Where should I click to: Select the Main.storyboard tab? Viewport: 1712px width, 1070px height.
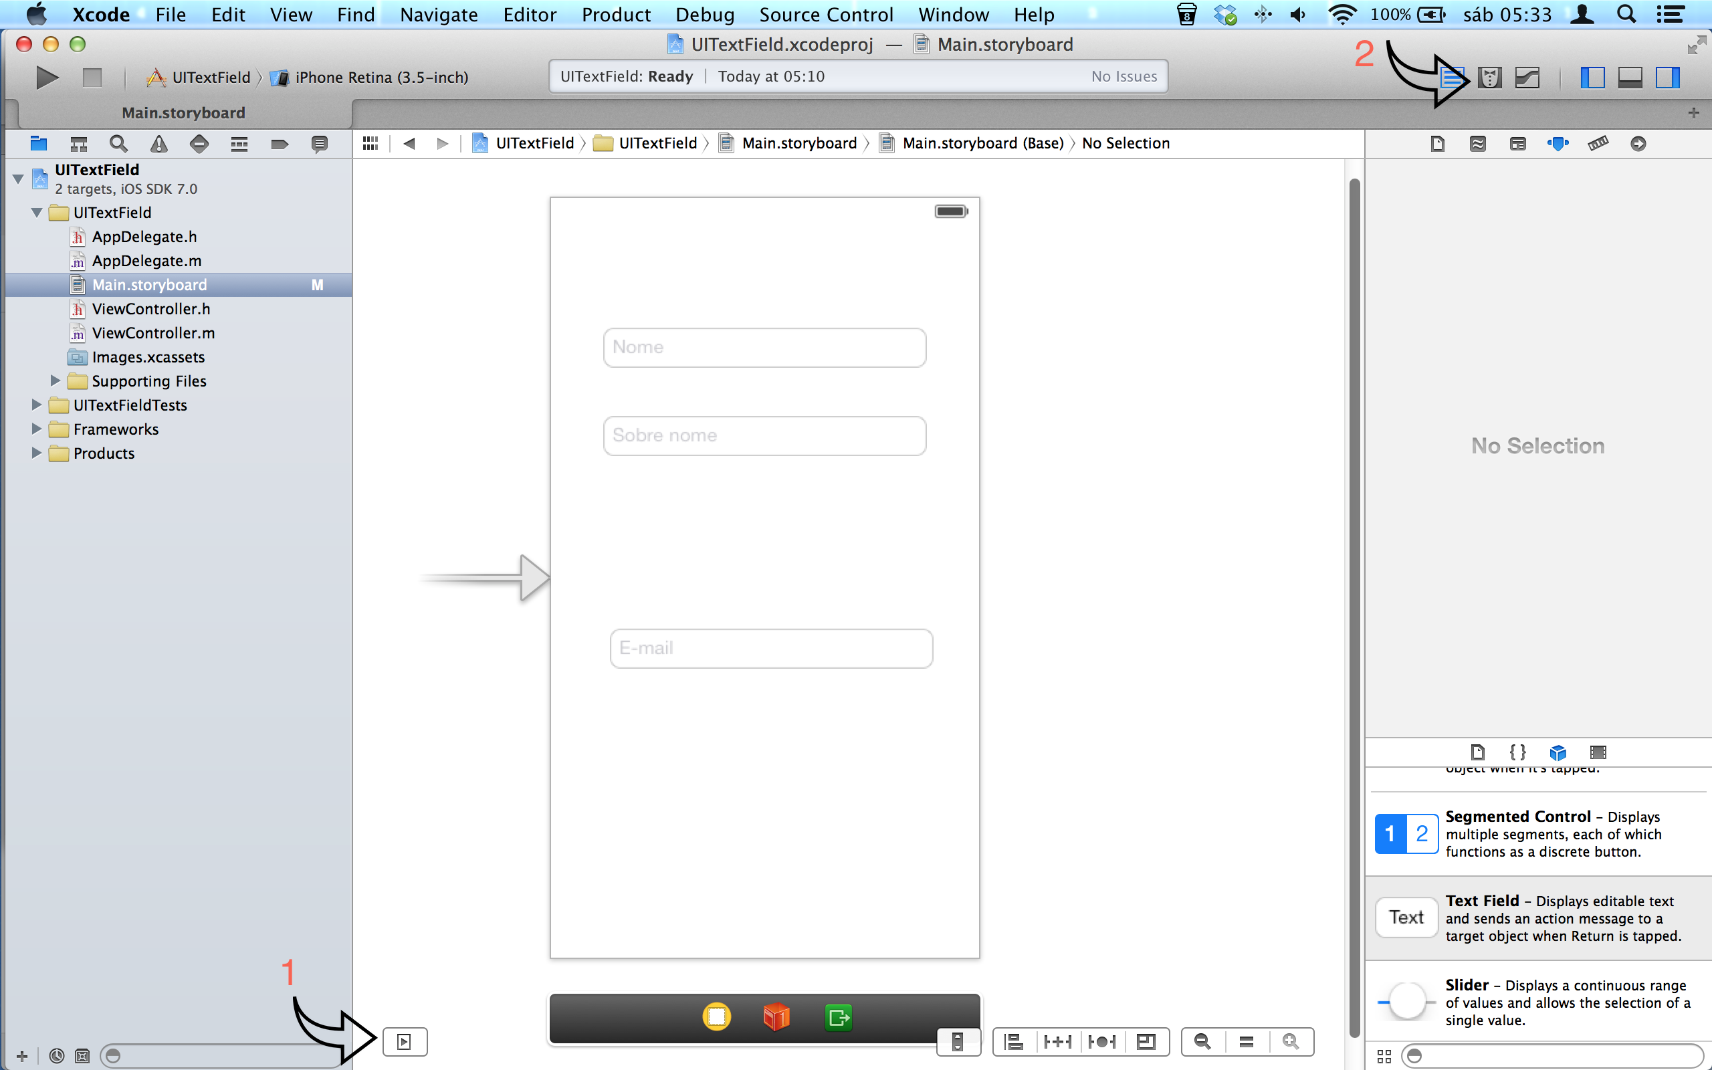click(x=183, y=112)
